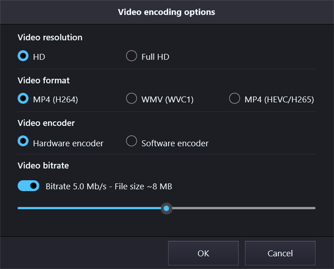
Task: Choose WMV (WVC1) format
Action: (x=131, y=98)
